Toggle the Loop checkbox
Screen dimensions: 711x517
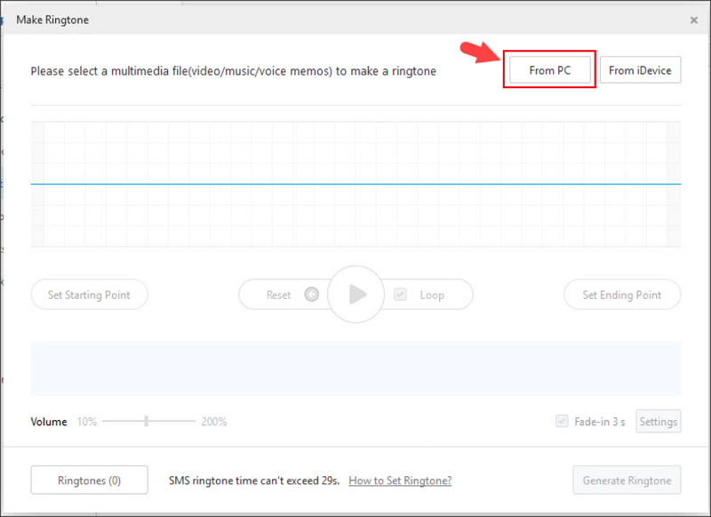click(401, 295)
